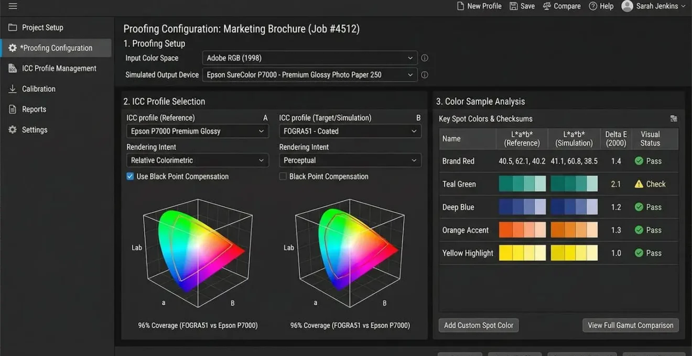
Task: Click info icon beside Input Color Space
Action: 425,58
